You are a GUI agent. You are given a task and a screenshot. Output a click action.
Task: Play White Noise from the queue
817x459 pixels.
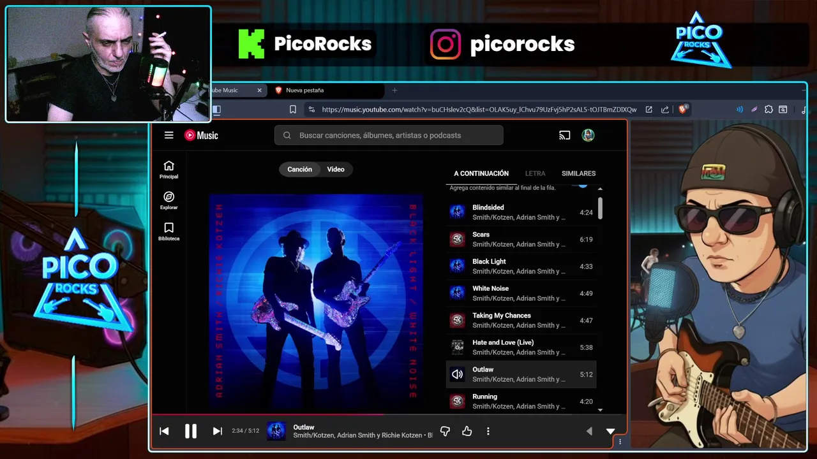[521, 293]
